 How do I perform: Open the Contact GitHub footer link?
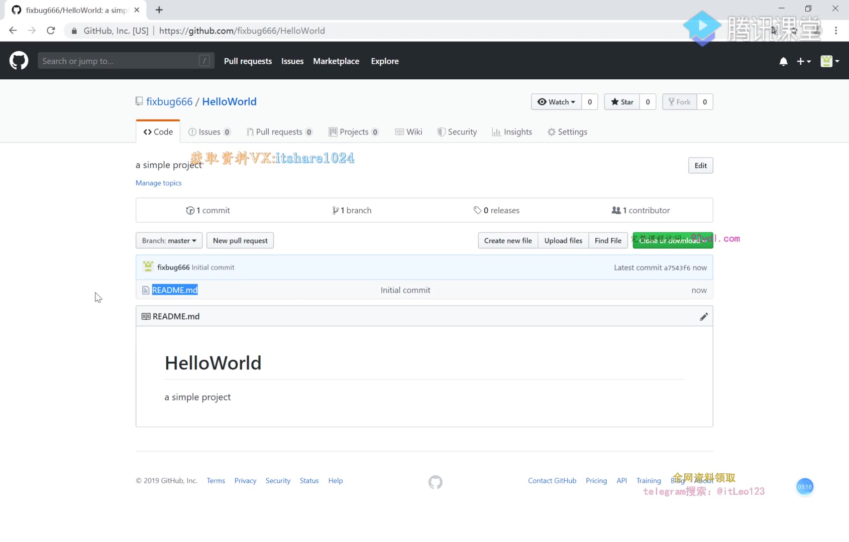552,481
